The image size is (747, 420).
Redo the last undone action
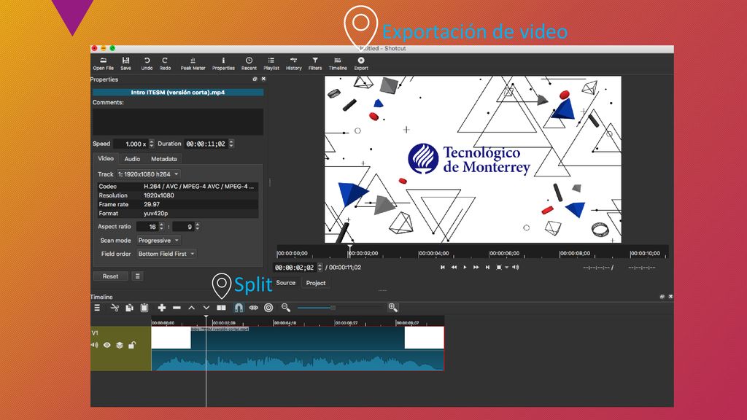(x=165, y=64)
